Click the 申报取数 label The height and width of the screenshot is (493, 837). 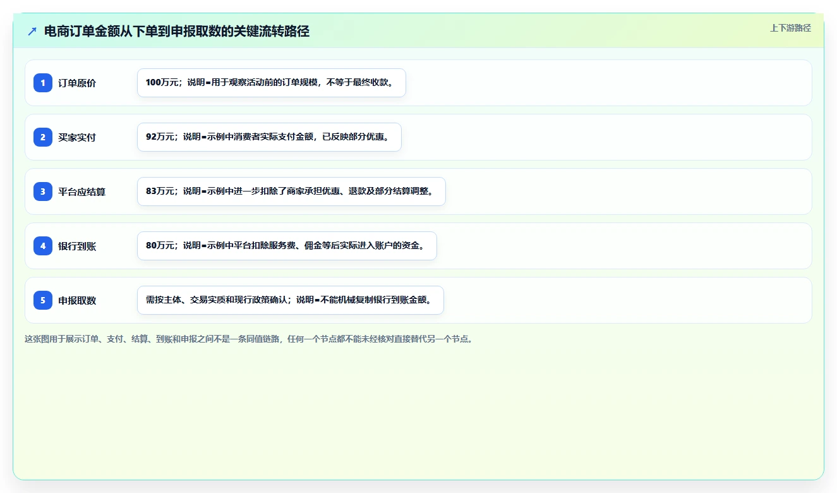[x=77, y=300]
